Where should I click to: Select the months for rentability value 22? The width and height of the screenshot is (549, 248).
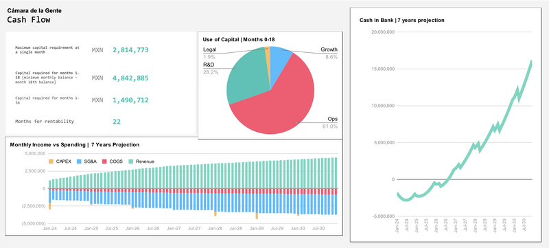[x=117, y=122]
